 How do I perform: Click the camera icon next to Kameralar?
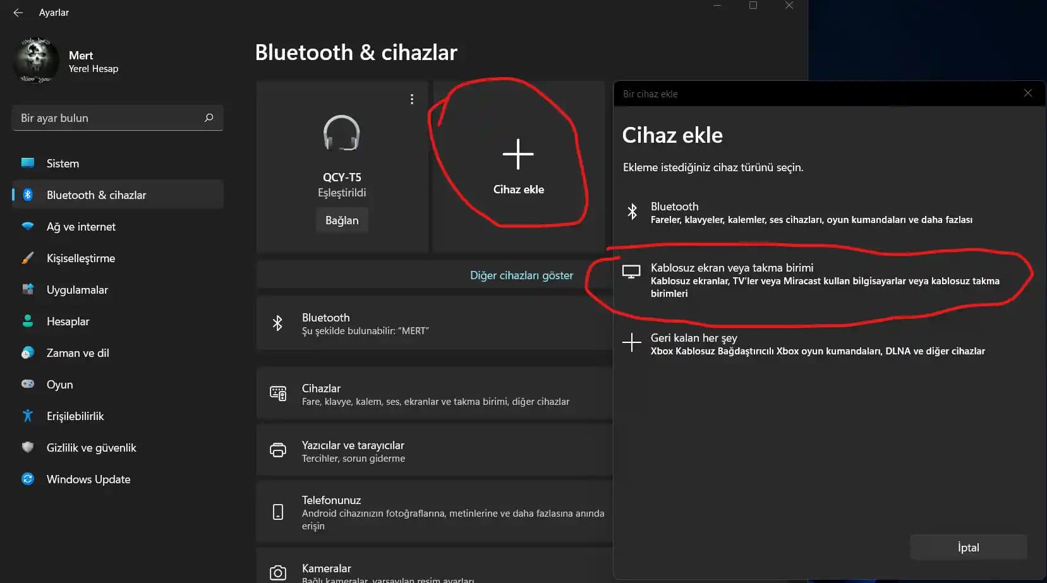(278, 572)
